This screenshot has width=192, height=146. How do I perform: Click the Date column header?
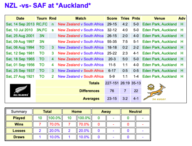[x=20, y=19]
